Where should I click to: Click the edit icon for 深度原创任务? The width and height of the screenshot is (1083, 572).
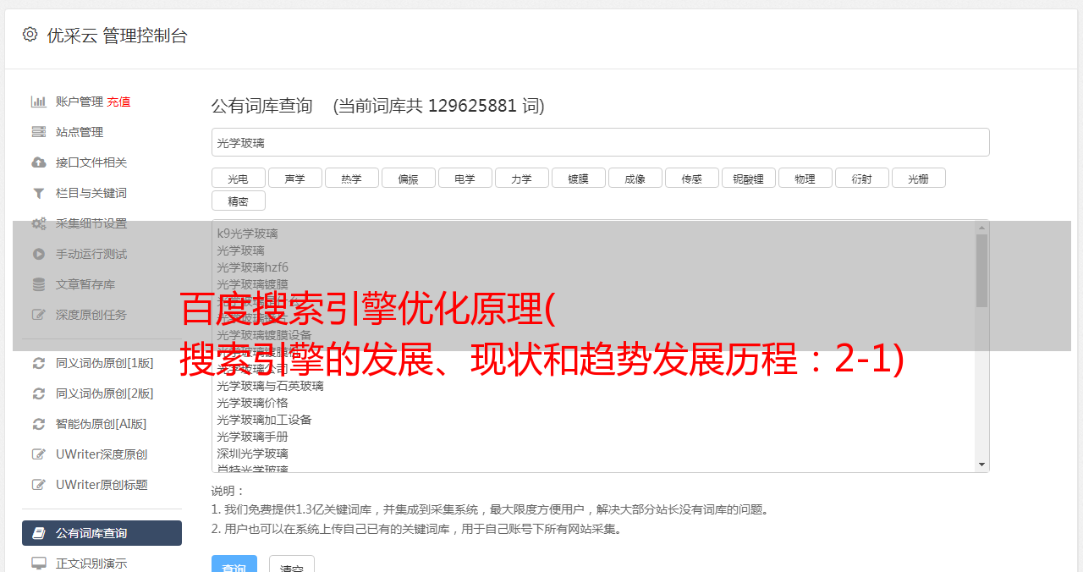[x=39, y=315]
